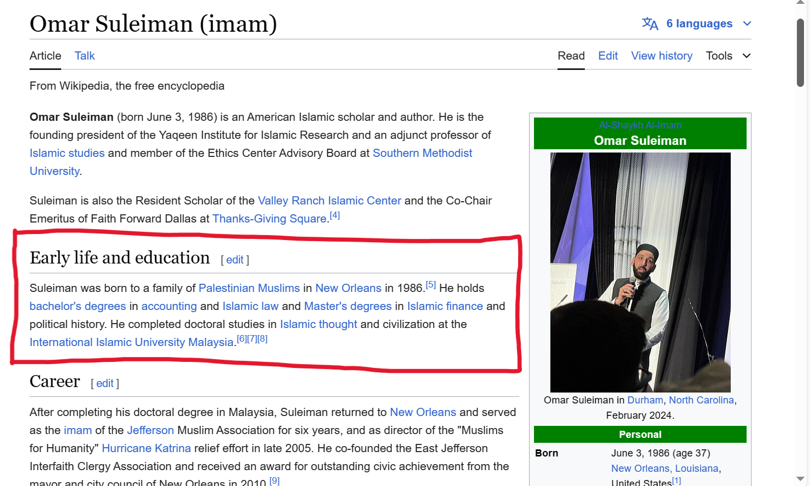Open the View history tab

click(661, 56)
